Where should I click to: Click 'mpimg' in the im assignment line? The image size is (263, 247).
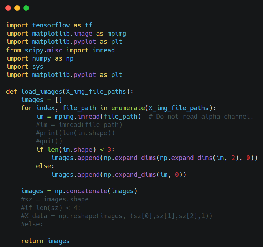click(x=64, y=117)
